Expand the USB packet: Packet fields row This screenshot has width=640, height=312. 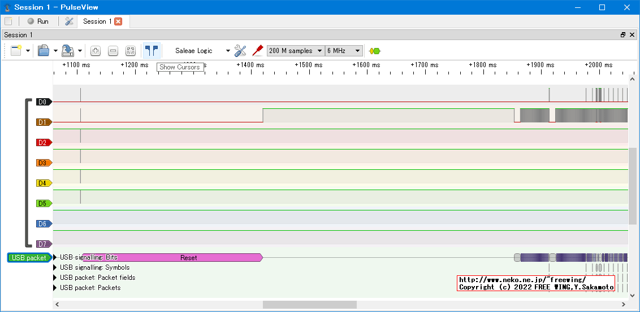[55, 278]
